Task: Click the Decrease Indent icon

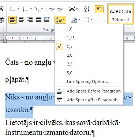Action: 52,9
